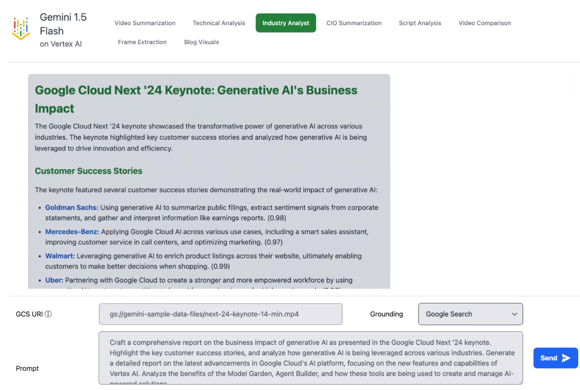This screenshot has height=390, width=580.
Task: Click the 'on Vertex AI' subtitle
Action: coord(61,44)
